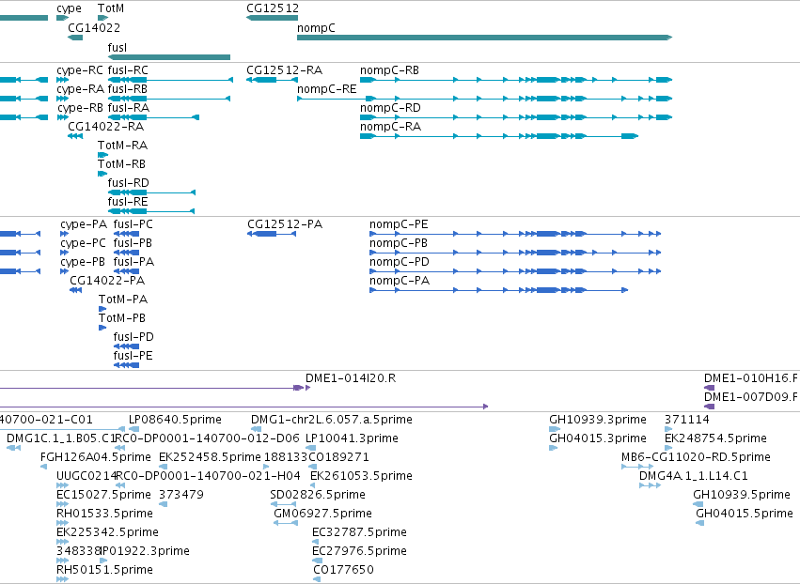Select the CO177650 feature label
Viewport: 800px width, 584px height.
pyautogui.click(x=343, y=570)
